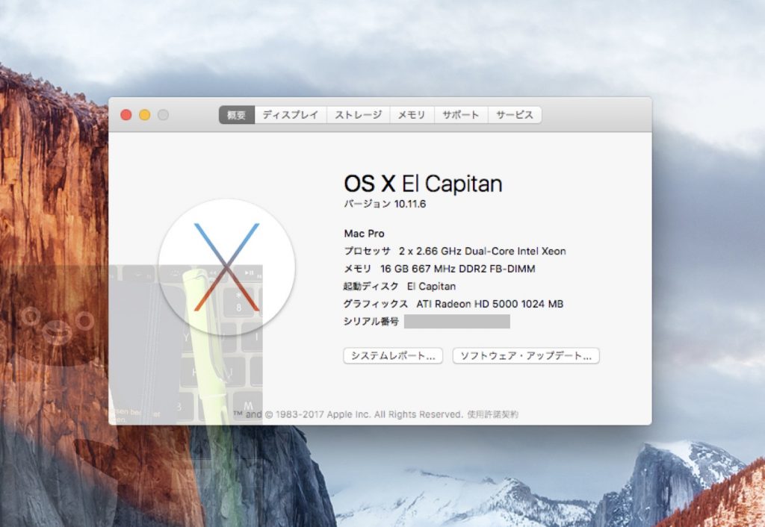Select processor value 2 x 2.66 GHz Dual-Core
This screenshot has width=765, height=527.
483,251
